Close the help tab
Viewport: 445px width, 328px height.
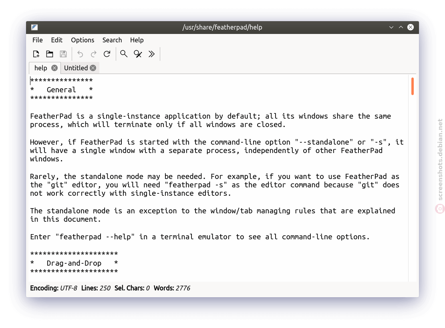pyautogui.click(x=54, y=68)
